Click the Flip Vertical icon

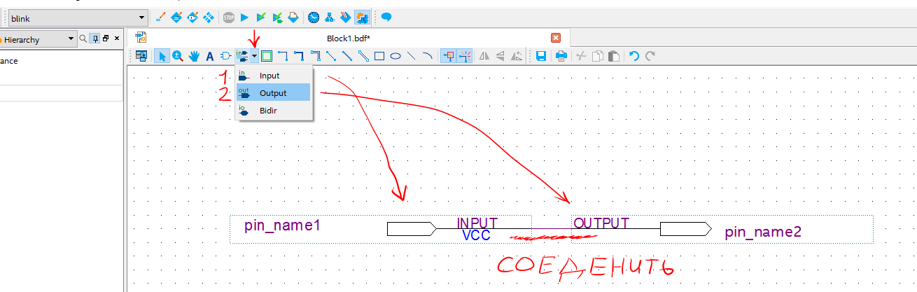[x=500, y=56]
